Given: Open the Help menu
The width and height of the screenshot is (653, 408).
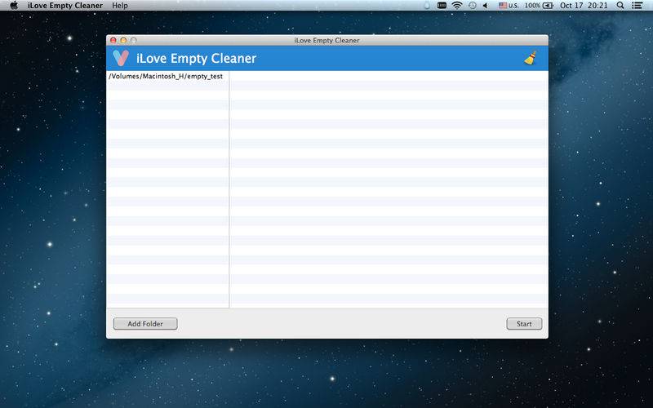Looking at the screenshot, I should (x=120, y=6).
